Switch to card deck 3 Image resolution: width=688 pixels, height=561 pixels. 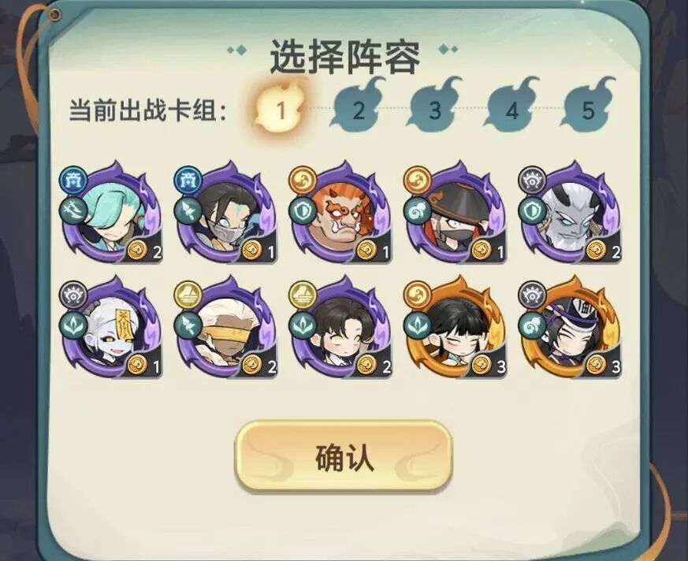click(x=435, y=106)
